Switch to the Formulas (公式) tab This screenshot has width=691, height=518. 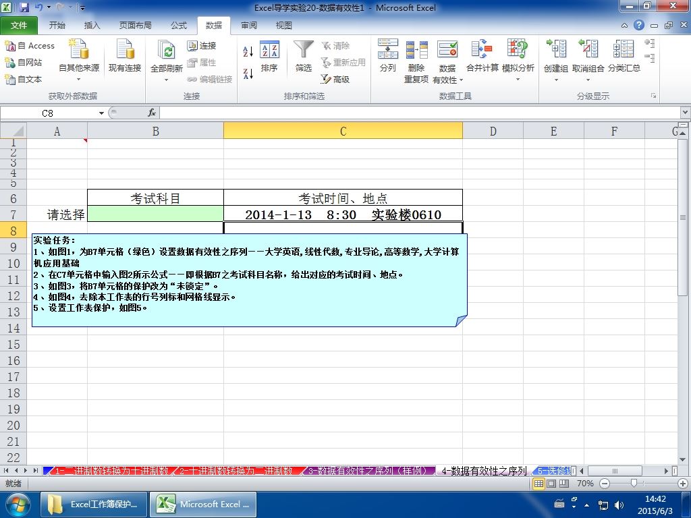tap(179, 26)
